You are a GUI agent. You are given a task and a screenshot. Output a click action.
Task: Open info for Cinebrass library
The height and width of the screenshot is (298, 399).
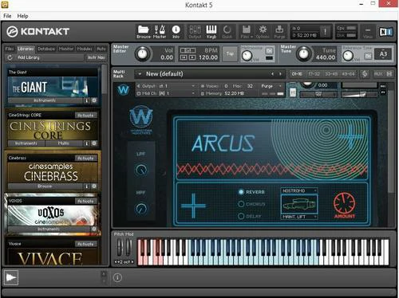[x=86, y=186]
